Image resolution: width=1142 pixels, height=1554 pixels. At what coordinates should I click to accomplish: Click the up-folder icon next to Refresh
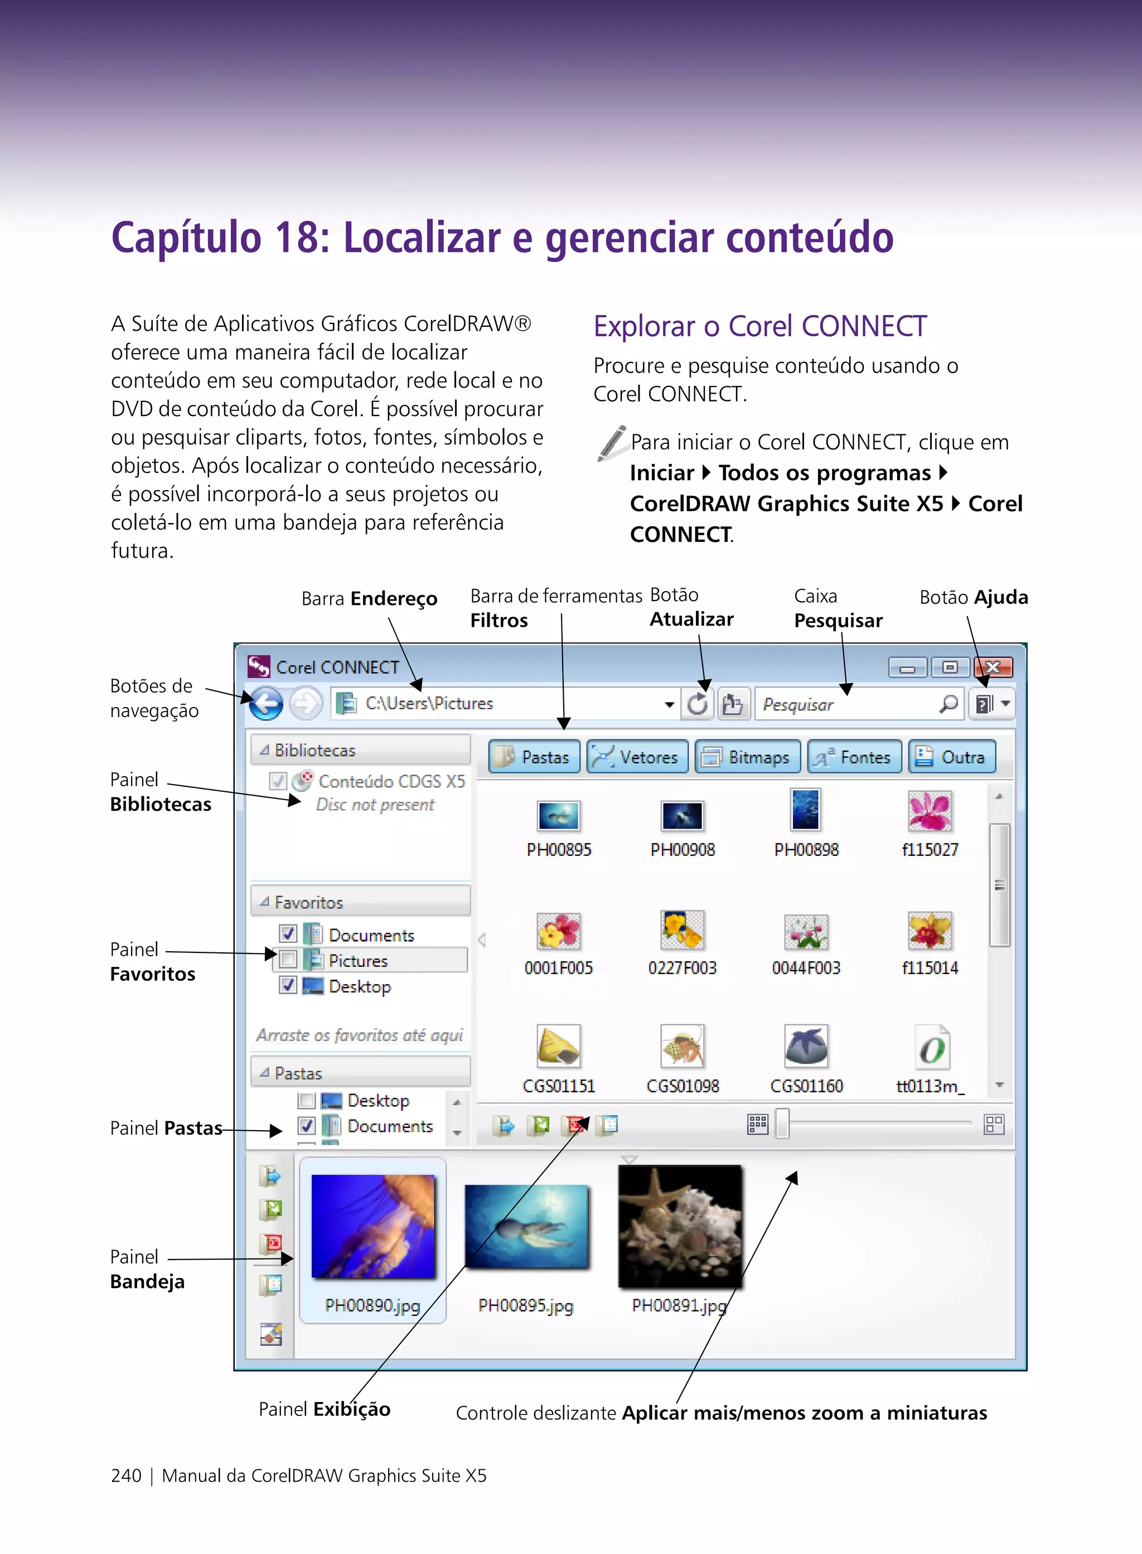[x=733, y=704]
